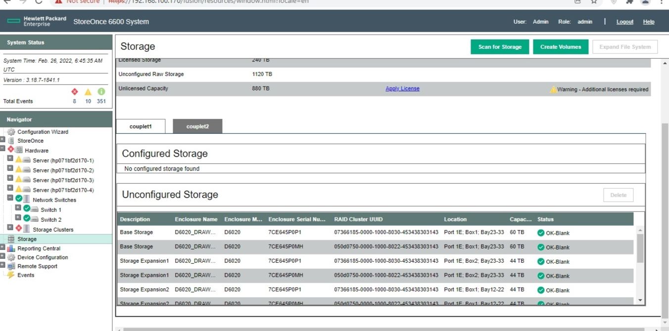Click the yellow warning events icon in System Status
This screenshot has width=669, height=331.
(x=88, y=92)
